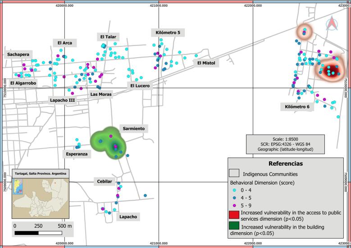Click Increased vulnerability in the building dimension text
Viewport: 351px width, 248px height.
pos(277,230)
